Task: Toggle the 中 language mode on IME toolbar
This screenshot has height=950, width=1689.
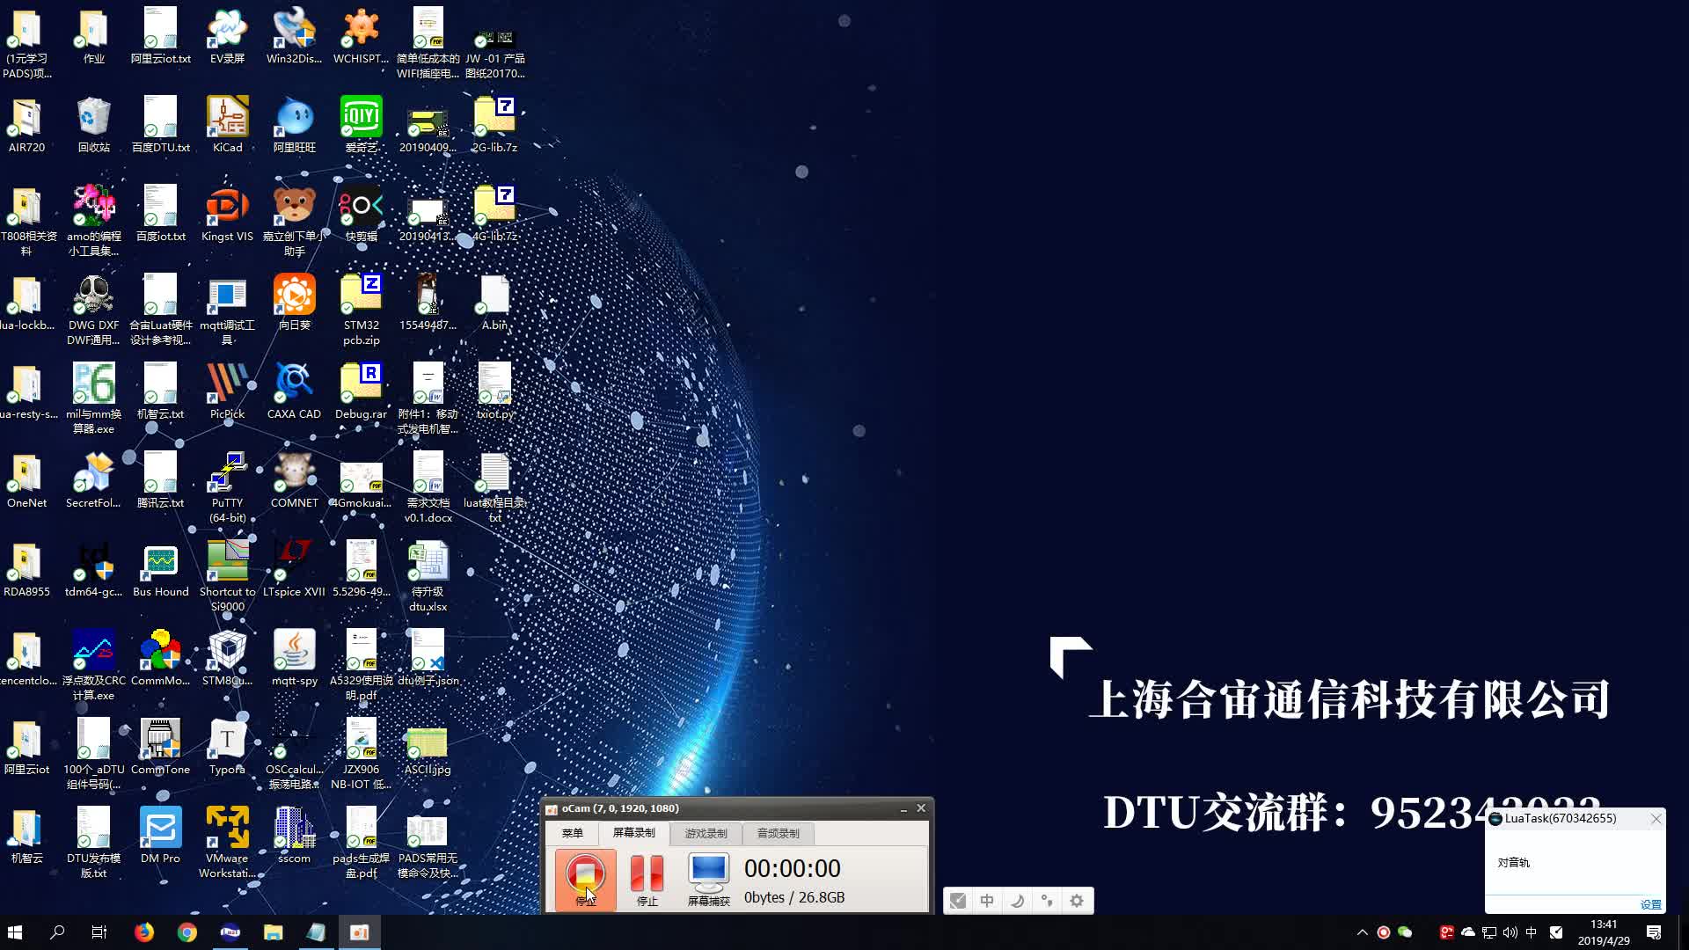Action: tap(987, 900)
